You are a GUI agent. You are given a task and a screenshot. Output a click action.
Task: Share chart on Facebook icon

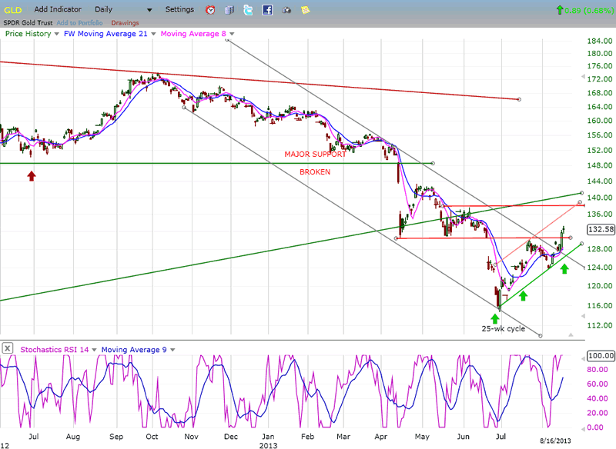pyautogui.click(x=267, y=10)
